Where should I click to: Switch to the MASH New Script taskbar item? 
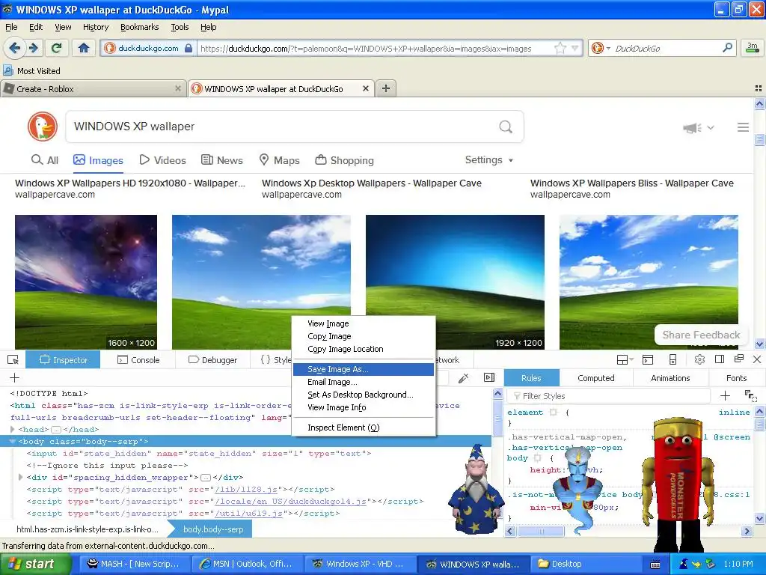[x=133, y=564]
